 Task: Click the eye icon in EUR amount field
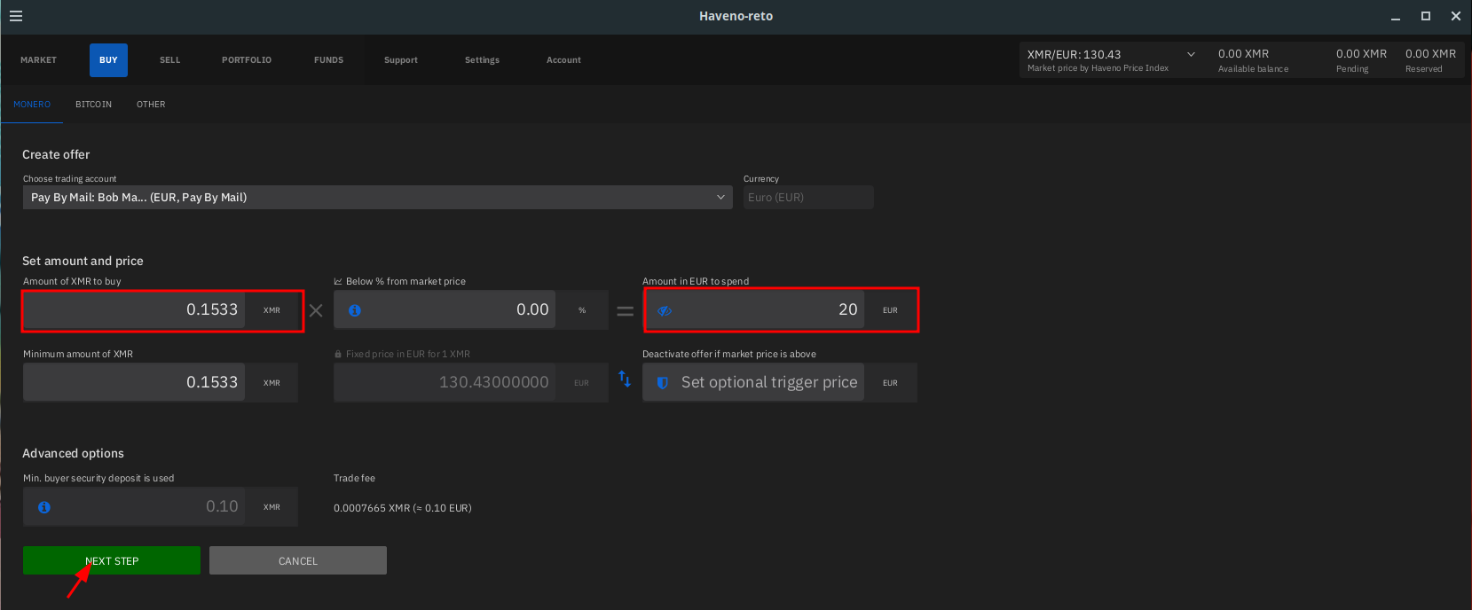pos(665,310)
